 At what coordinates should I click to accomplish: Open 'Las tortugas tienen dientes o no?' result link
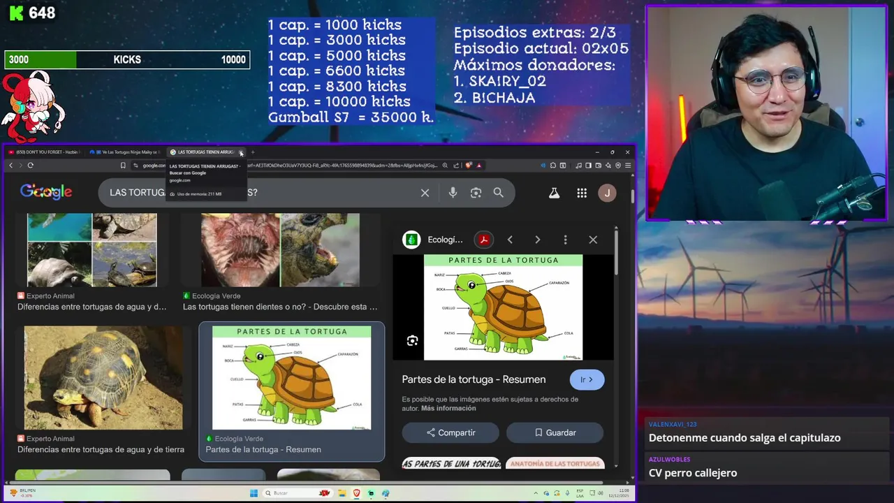point(280,307)
